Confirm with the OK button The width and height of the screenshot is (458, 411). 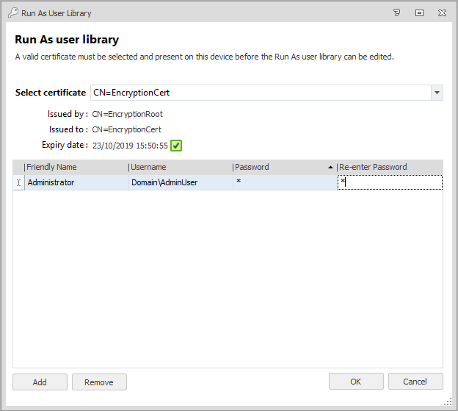tap(356, 382)
